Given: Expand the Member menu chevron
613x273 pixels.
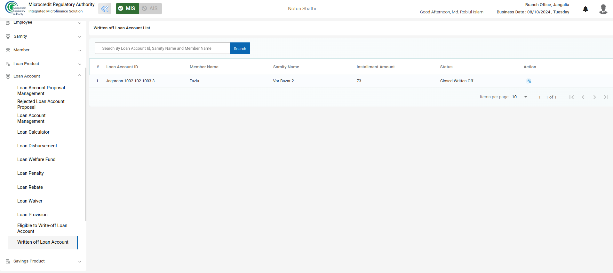Looking at the screenshot, I should pyautogui.click(x=80, y=50).
